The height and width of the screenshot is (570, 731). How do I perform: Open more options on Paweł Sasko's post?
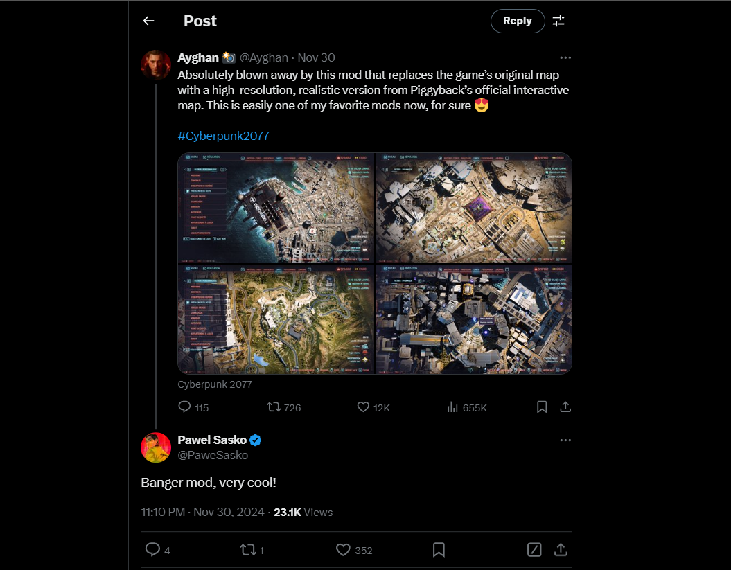565,440
